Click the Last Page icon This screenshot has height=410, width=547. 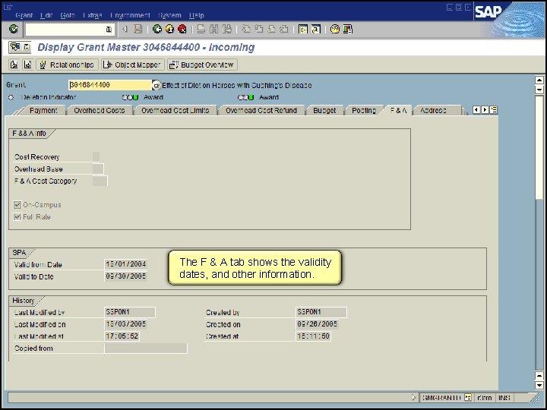284,29
